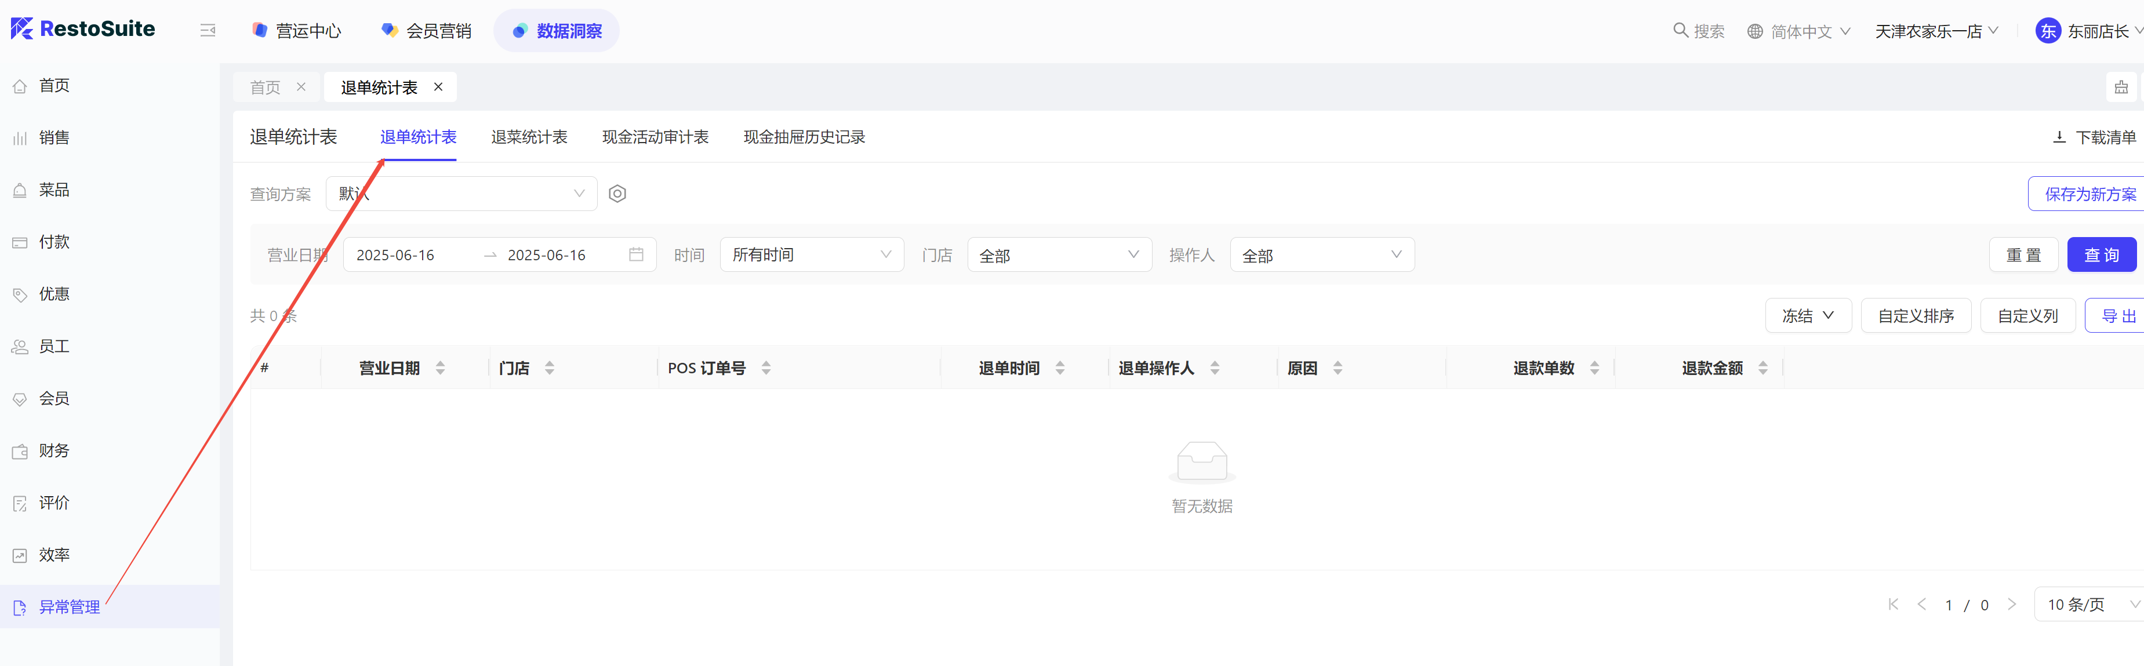Expand the 门店 dropdown
The height and width of the screenshot is (666, 2144).
[1059, 254]
